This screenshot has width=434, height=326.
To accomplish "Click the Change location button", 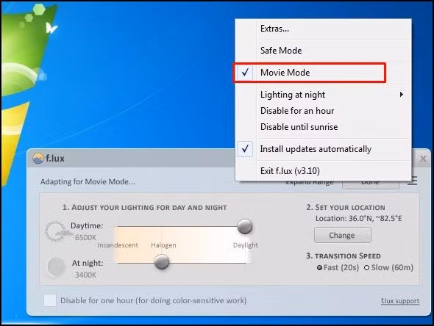I will [342, 235].
